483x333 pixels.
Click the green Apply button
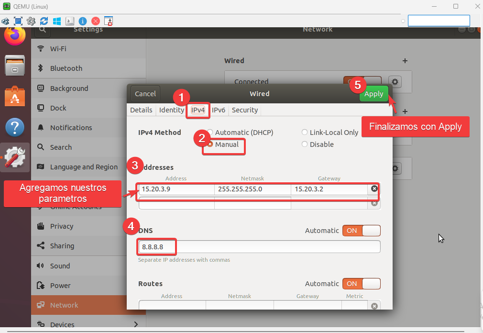coord(373,94)
